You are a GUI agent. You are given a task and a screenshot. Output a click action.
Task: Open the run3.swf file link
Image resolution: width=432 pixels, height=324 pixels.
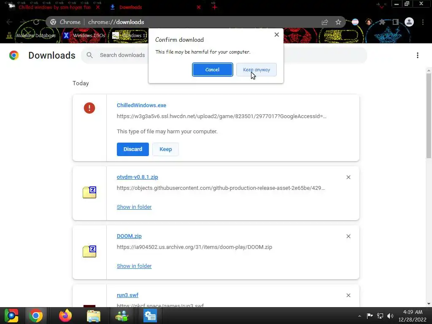point(127,295)
